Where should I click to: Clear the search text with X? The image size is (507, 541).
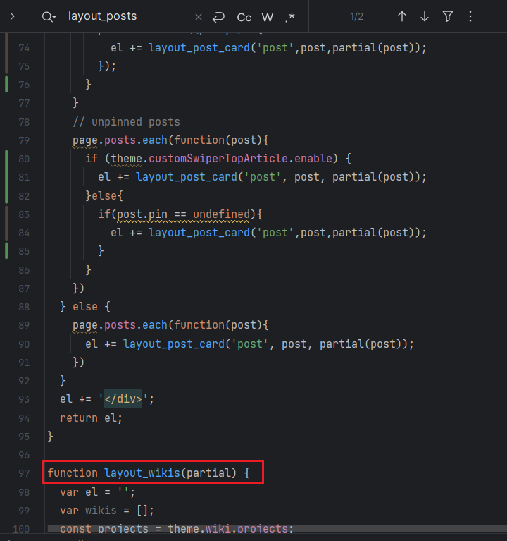click(198, 16)
